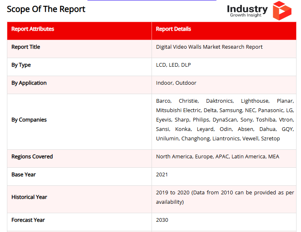This screenshot has width=301, height=232.
Task: Click the North America, Europe, APAC regions text
Action: [217, 157]
